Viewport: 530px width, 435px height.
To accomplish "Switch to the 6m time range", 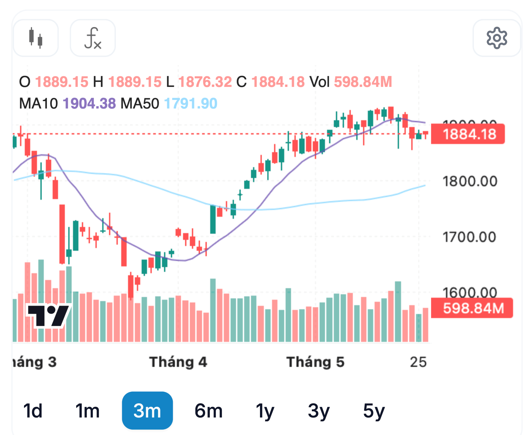I will click(209, 411).
